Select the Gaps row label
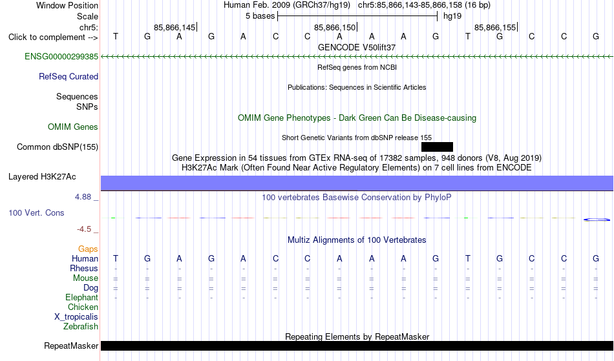The height and width of the screenshot is (361, 614). [88, 249]
